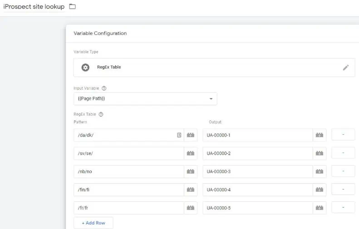Click the /fin/fi pattern input field
The height and width of the screenshot is (229, 359).
pyautogui.click(x=129, y=190)
